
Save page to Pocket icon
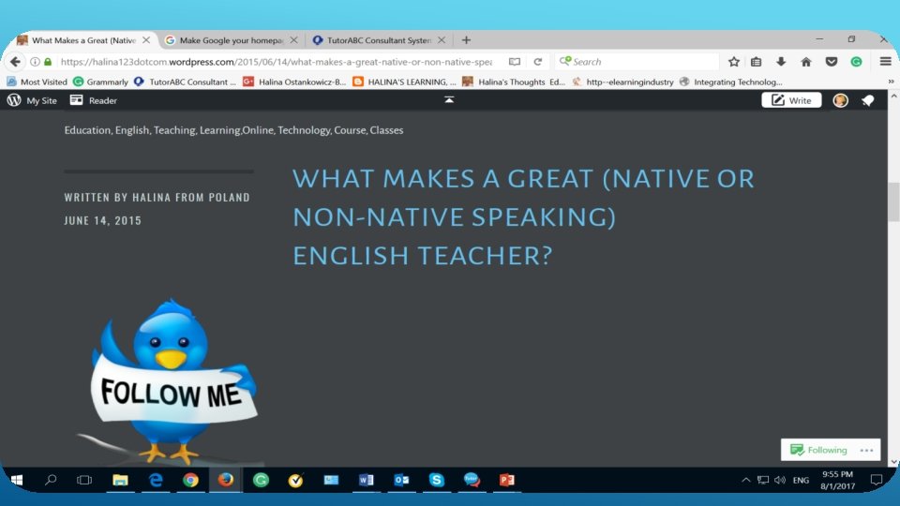[x=832, y=62]
